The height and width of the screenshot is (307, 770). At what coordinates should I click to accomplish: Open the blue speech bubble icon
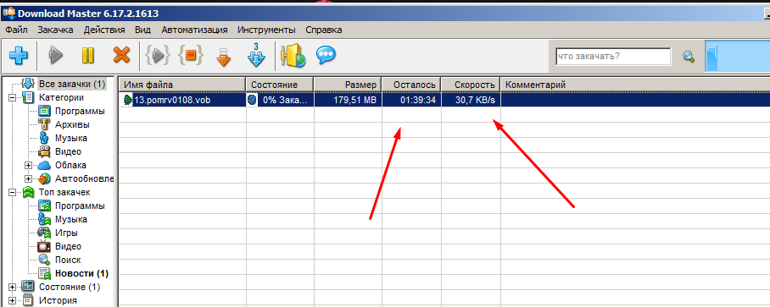[x=326, y=55]
